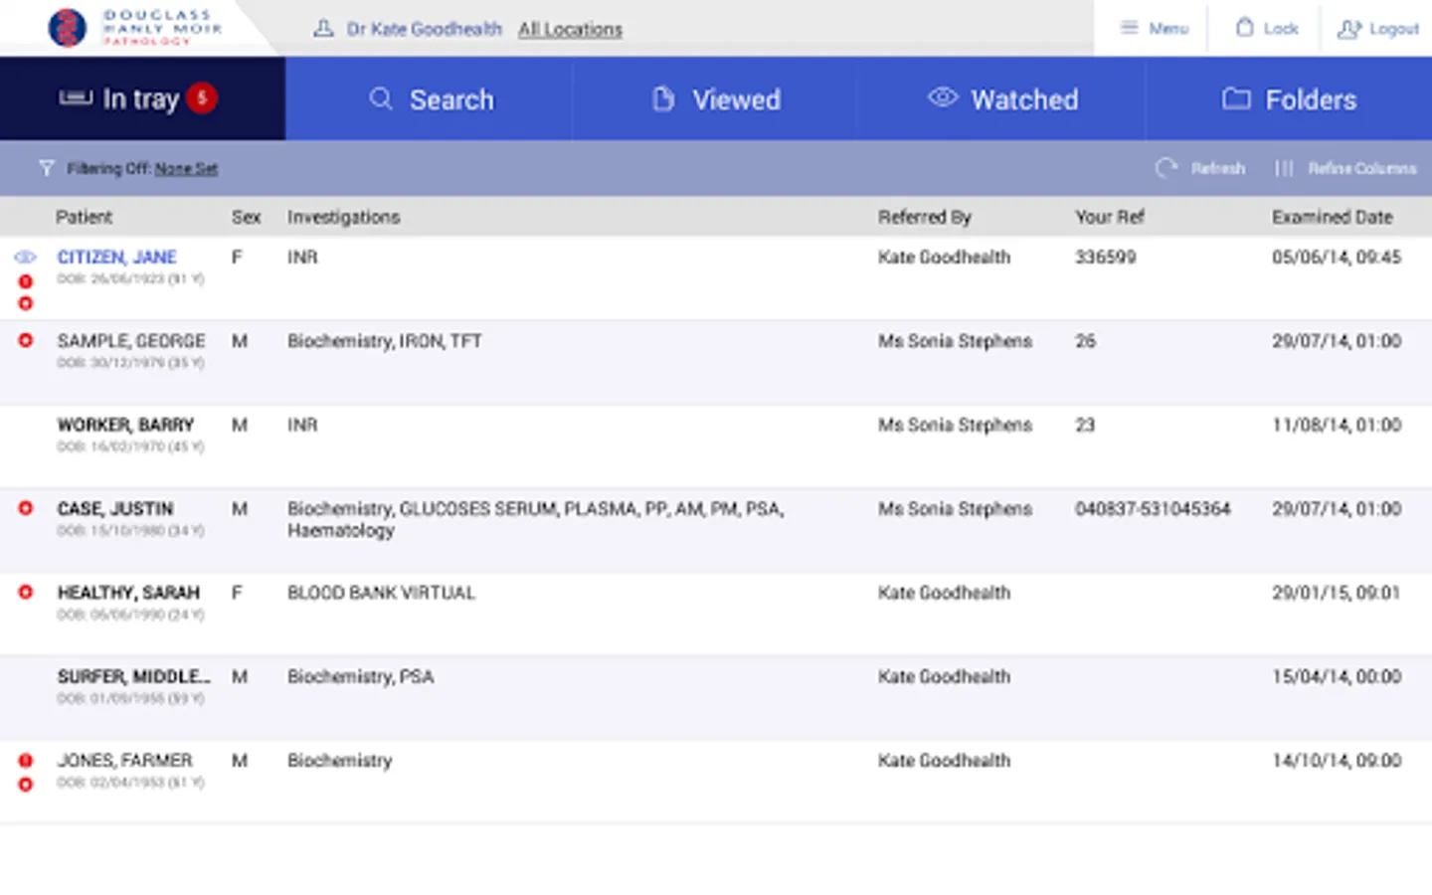This screenshot has height=895, width=1432.
Task: Click the Logout button
Action: 1378,29
